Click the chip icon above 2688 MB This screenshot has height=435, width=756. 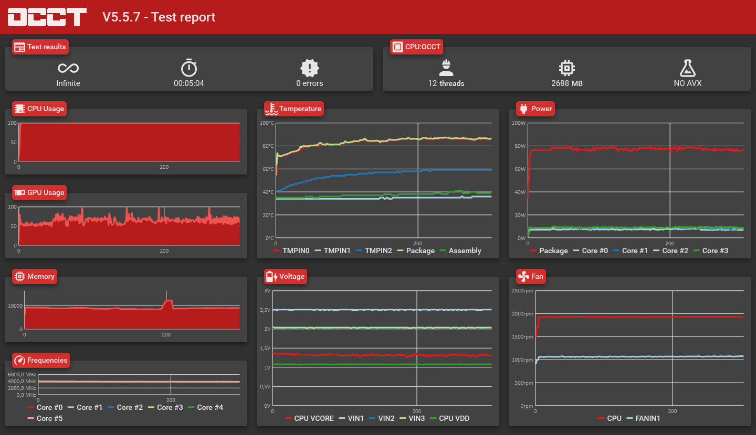[x=567, y=68]
